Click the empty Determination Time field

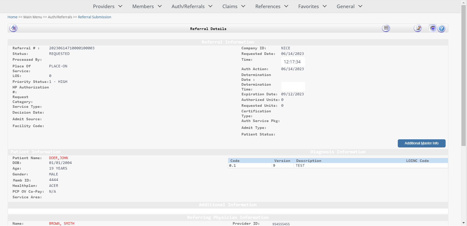293,86
